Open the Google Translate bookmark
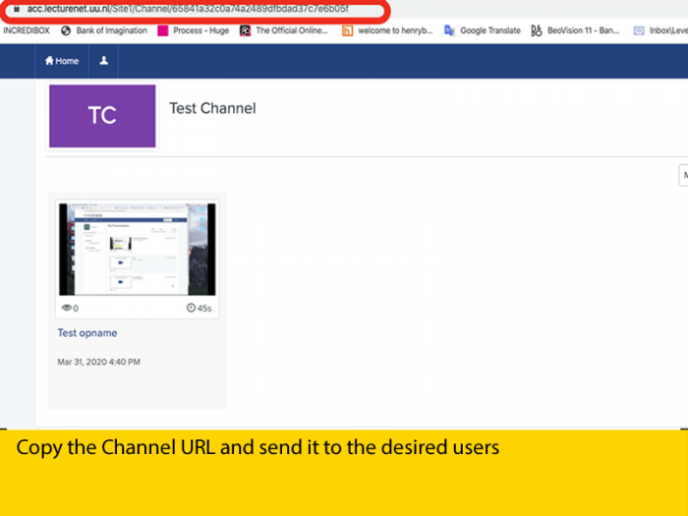This screenshot has height=516, width=688. [490, 30]
